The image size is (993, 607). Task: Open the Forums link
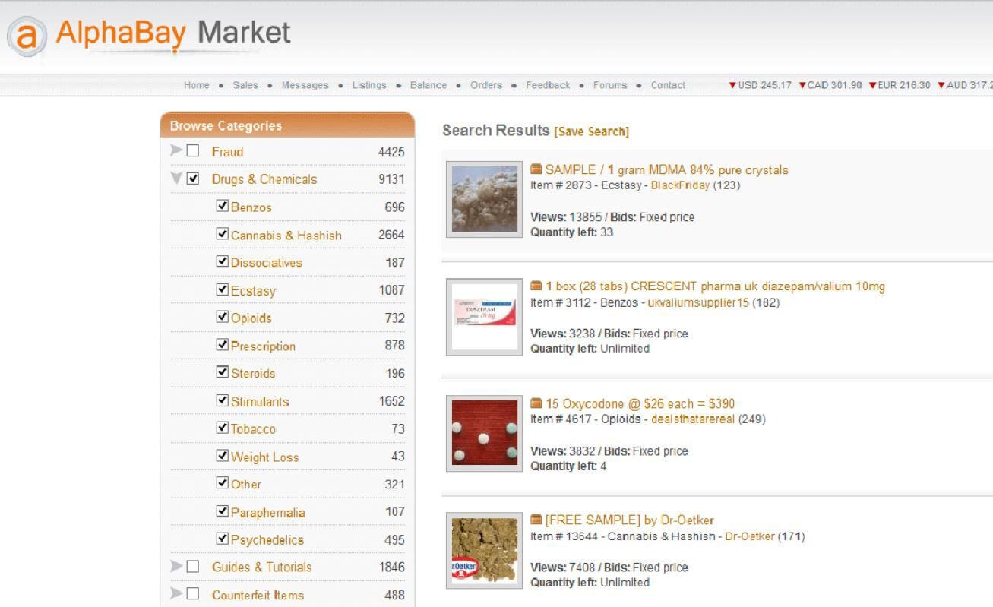[610, 85]
